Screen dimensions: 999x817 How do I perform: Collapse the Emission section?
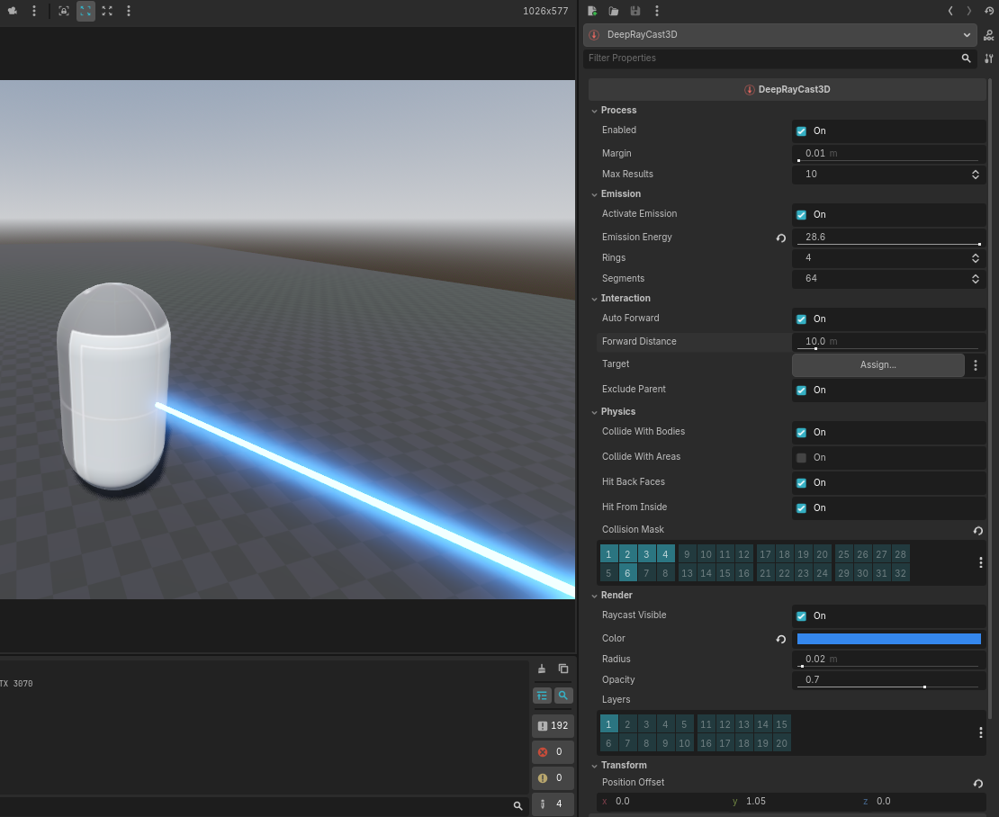pyautogui.click(x=595, y=193)
